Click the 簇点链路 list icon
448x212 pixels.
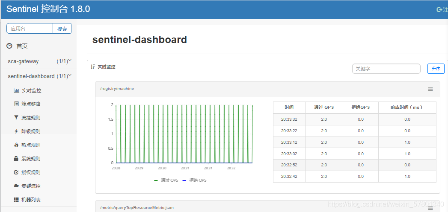(x=16, y=104)
